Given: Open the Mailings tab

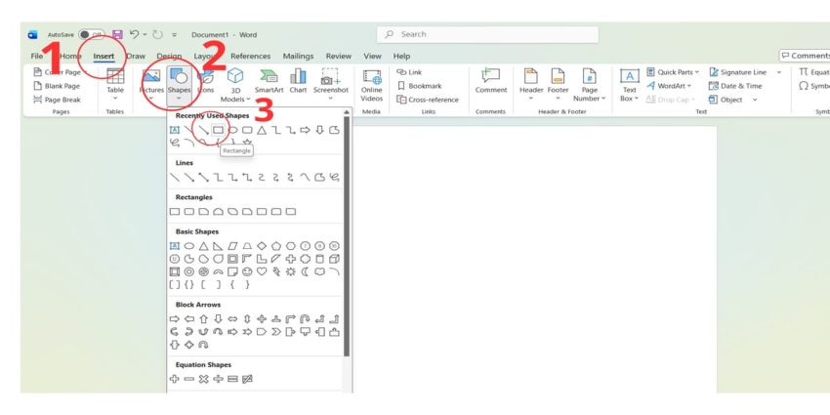Looking at the screenshot, I should (x=298, y=56).
